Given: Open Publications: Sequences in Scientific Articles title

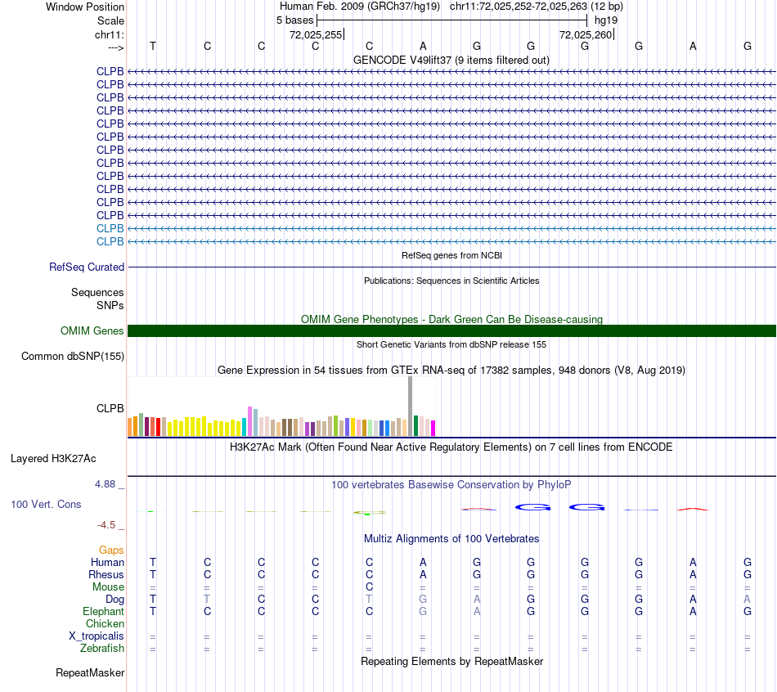Looking at the screenshot, I should [x=451, y=281].
